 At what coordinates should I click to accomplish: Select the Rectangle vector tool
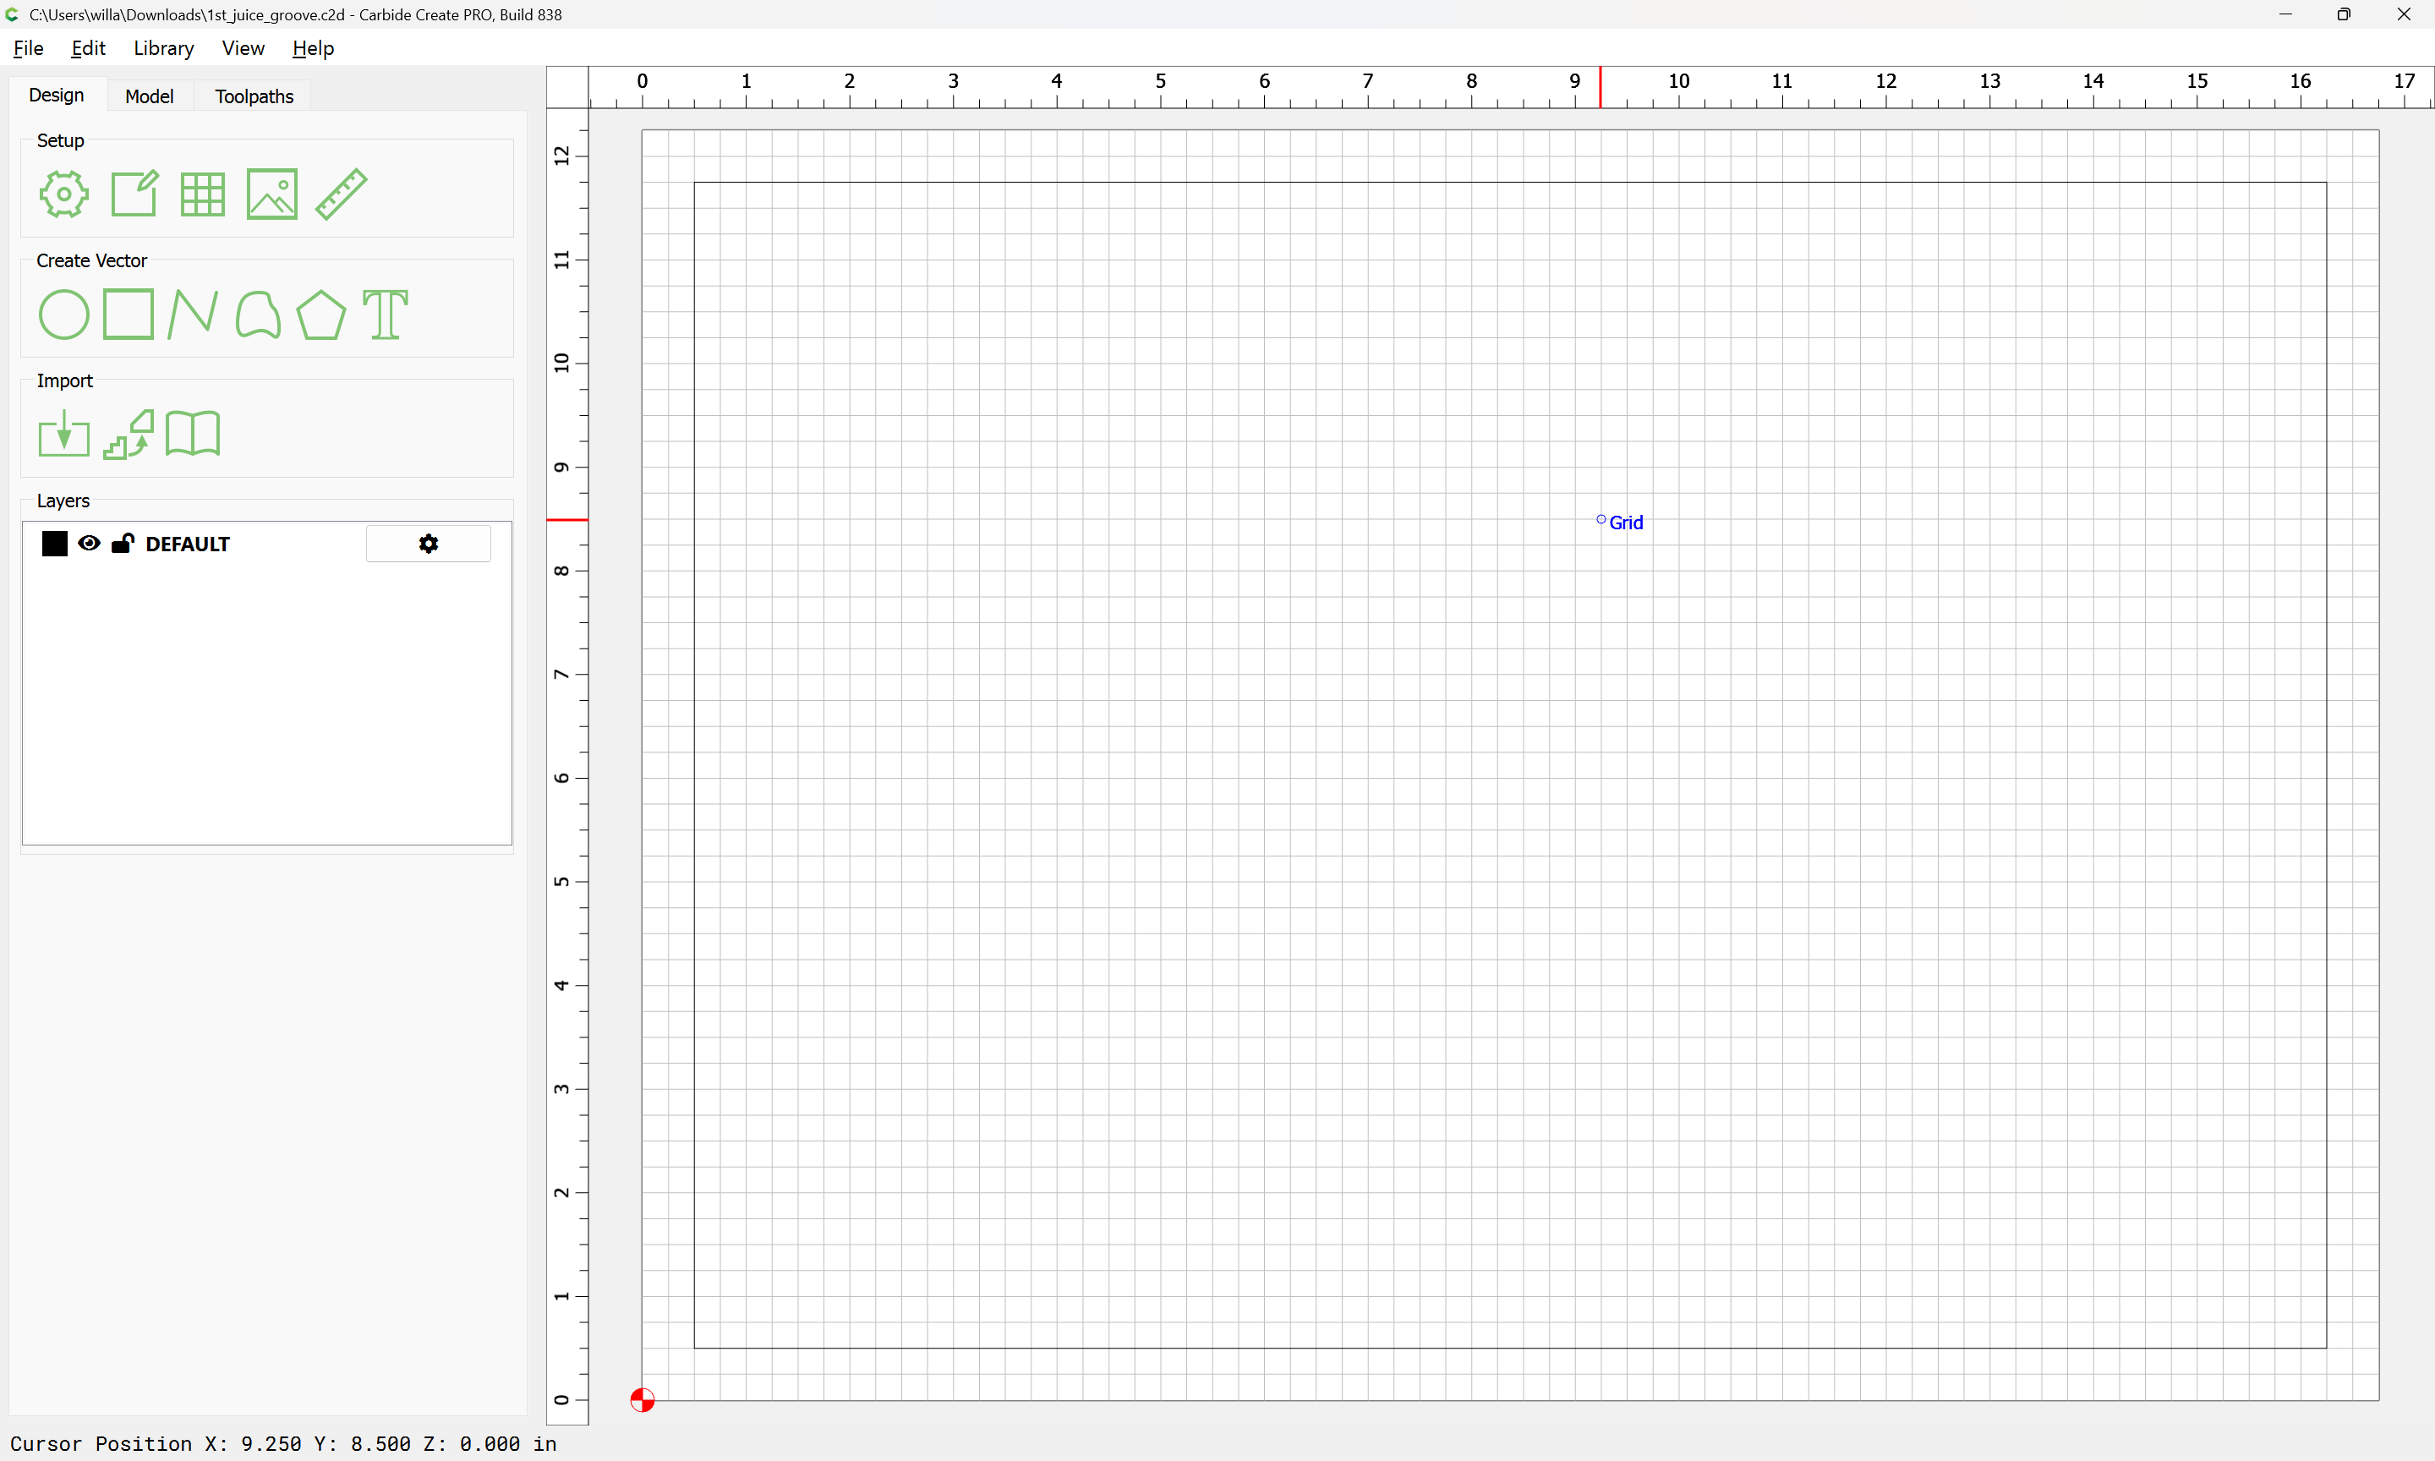click(128, 315)
